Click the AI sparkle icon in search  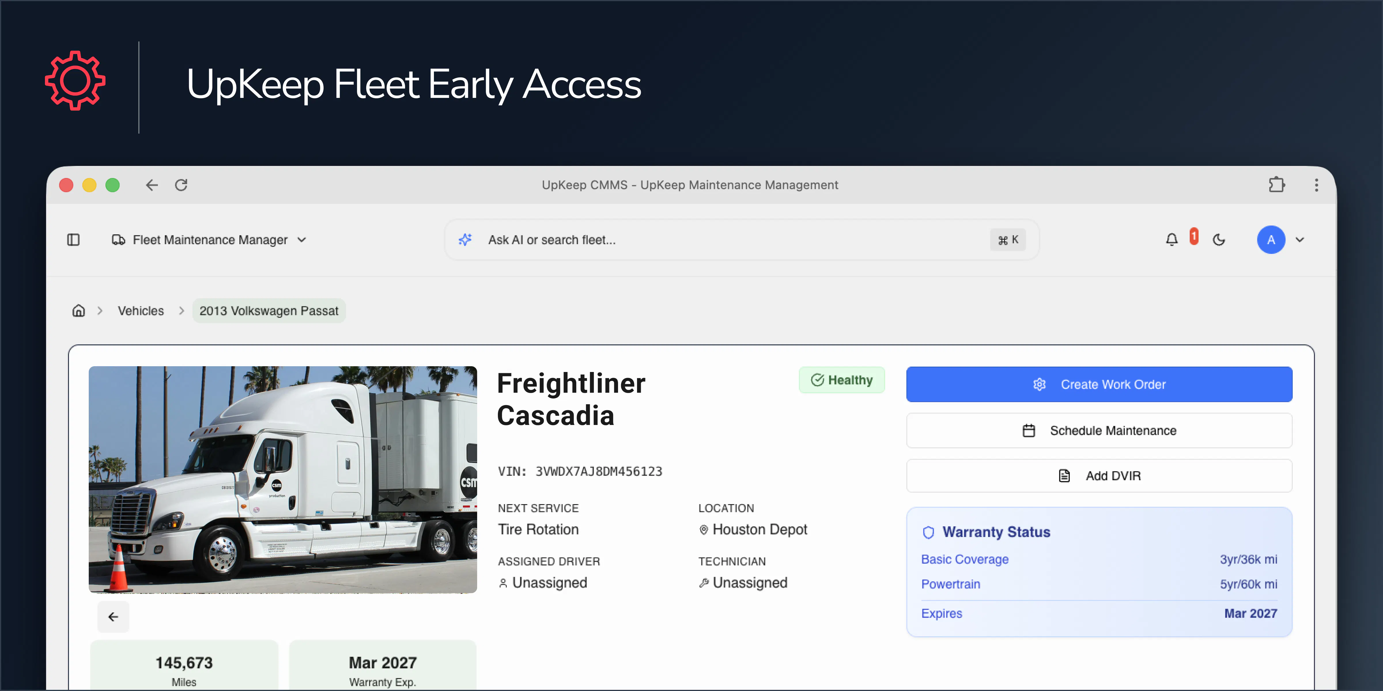pos(465,240)
